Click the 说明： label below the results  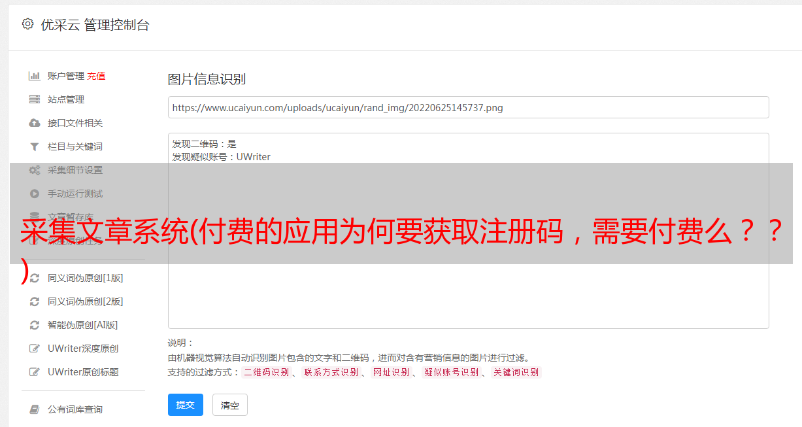181,343
